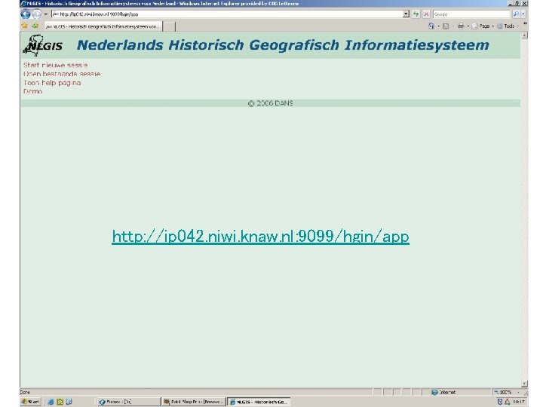The width and height of the screenshot is (543, 407).
Task: Click the shield icon in system tray
Action: tap(500, 402)
